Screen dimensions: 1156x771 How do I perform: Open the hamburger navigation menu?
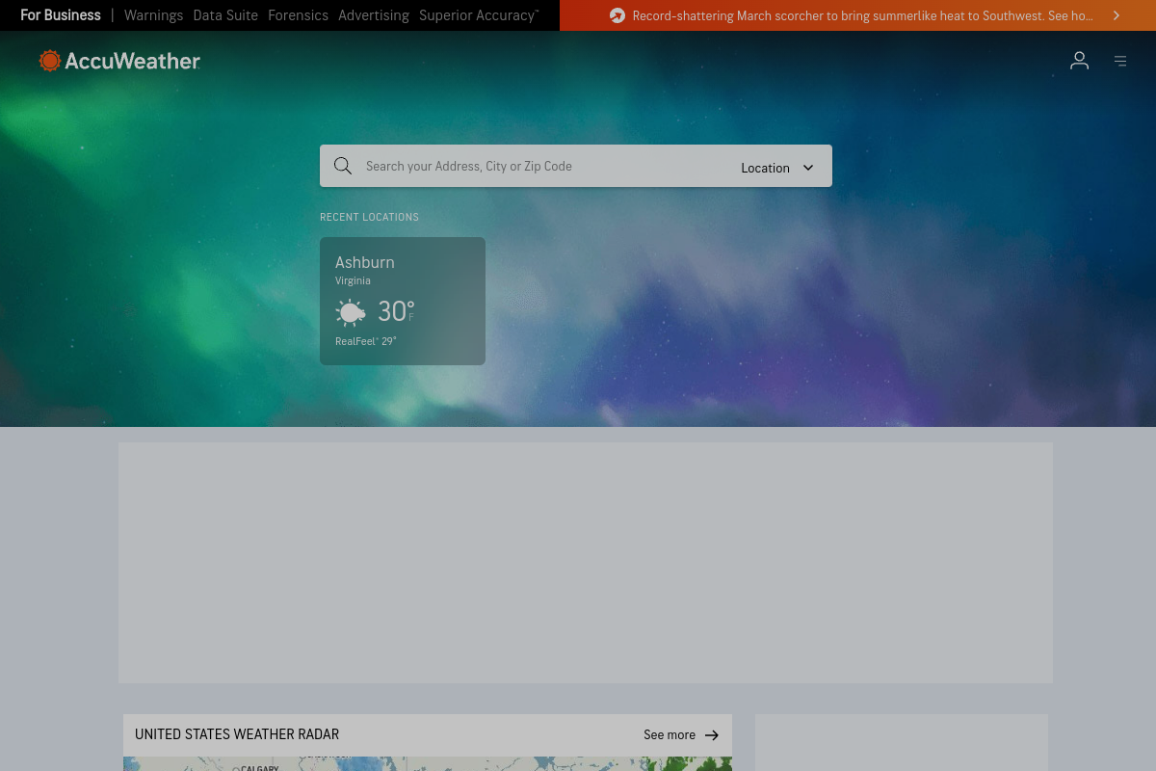pyautogui.click(x=1120, y=60)
